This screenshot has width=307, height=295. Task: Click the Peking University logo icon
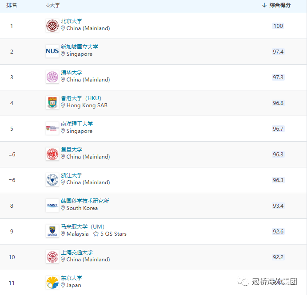pyautogui.click(x=52, y=26)
